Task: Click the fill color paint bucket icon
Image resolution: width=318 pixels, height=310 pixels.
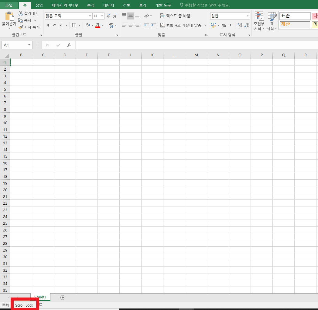Action: click(87, 25)
